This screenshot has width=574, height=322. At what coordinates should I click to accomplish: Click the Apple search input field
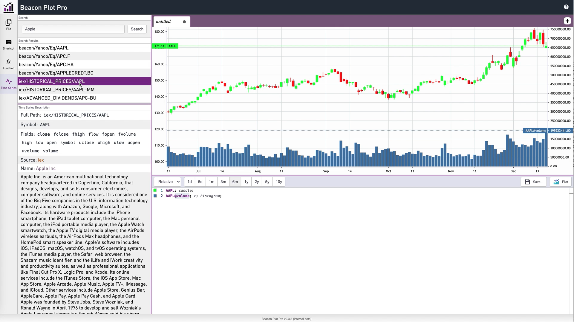point(73,29)
